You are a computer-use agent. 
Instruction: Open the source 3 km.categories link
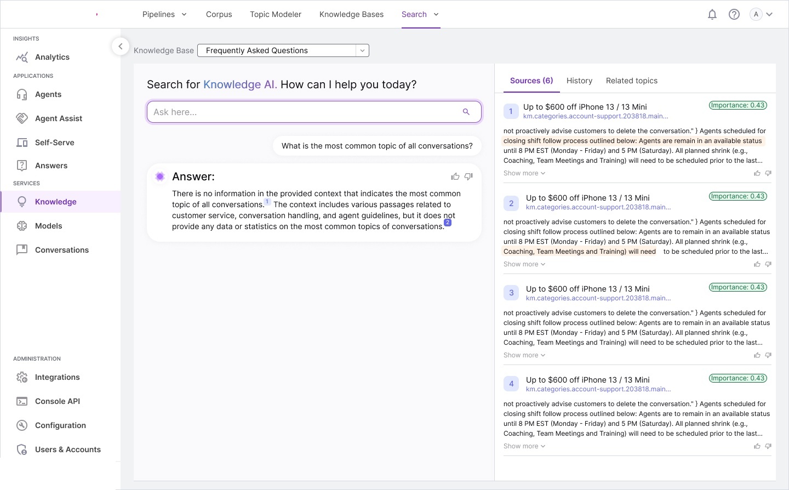pyautogui.click(x=598, y=298)
